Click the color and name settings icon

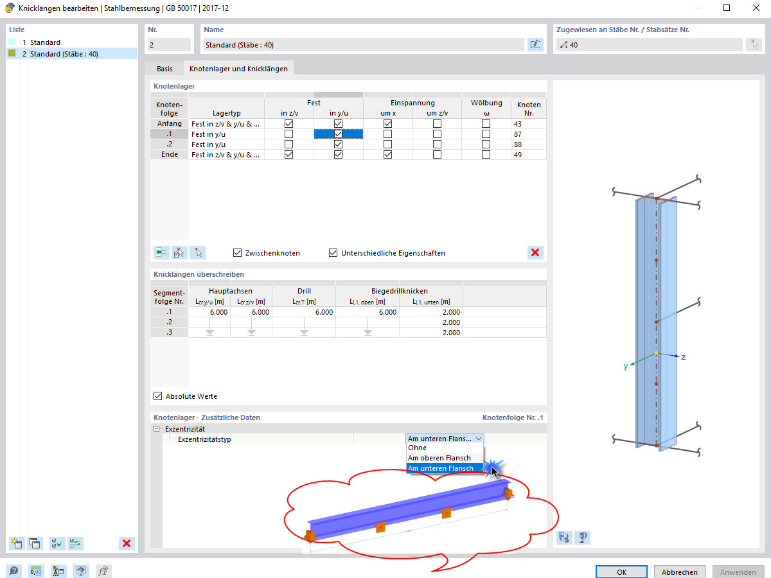pos(58,570)
